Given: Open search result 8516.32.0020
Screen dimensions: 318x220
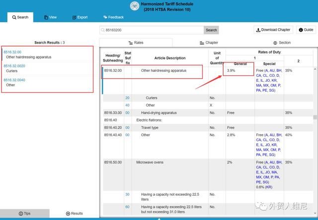Looking at the screenshot, I should click(x=14, y=66).
